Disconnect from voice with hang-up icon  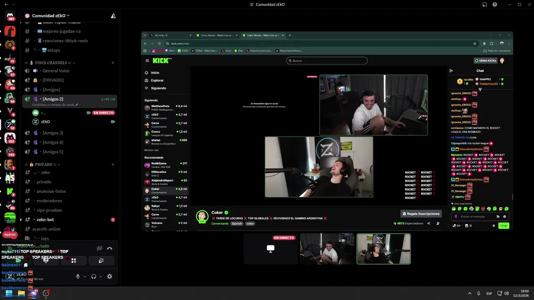click(x=109, y=248)
